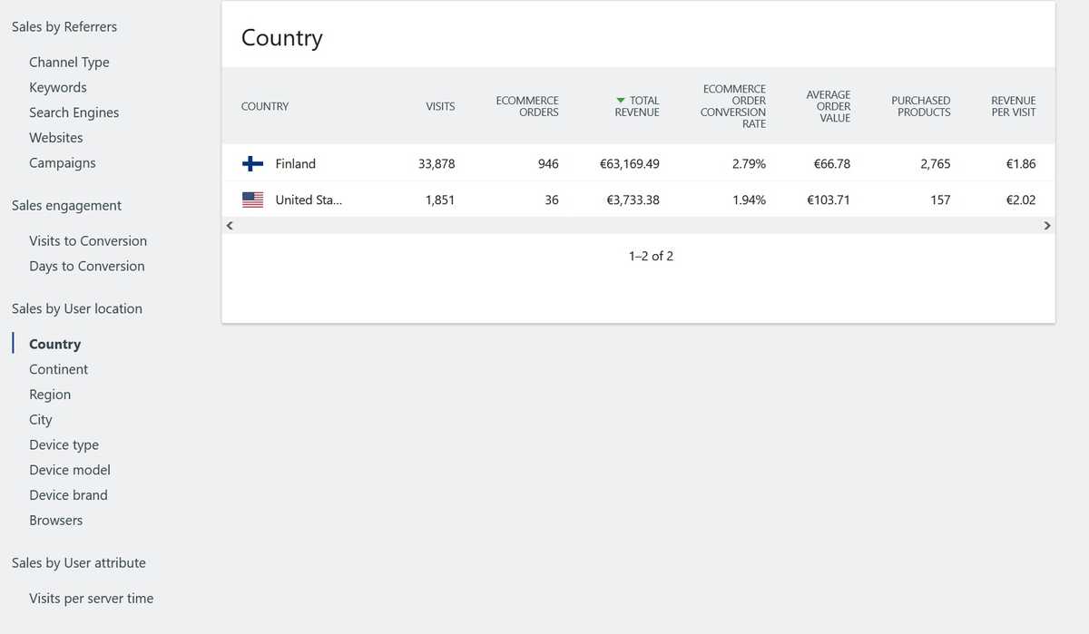Open Channel Type report
This screenshot has width=1089, height=634.
(x=69, y=63)
